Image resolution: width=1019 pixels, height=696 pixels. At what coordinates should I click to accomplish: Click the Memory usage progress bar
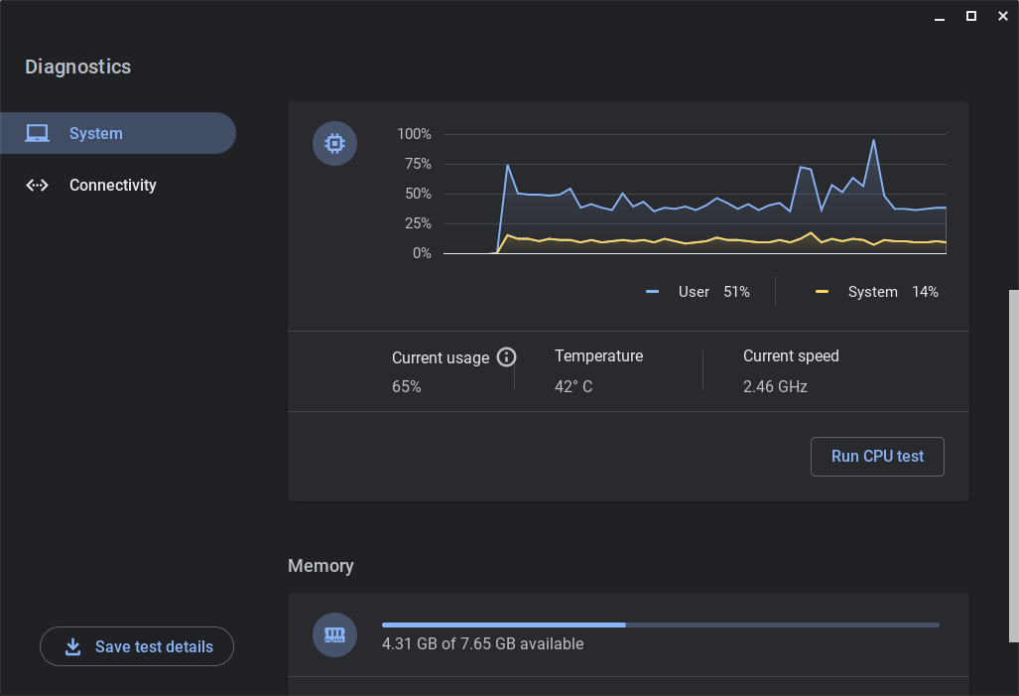pyautogui.click(x=660, y=625)
